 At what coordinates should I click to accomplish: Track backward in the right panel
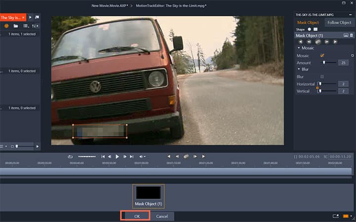coord(301,41)
